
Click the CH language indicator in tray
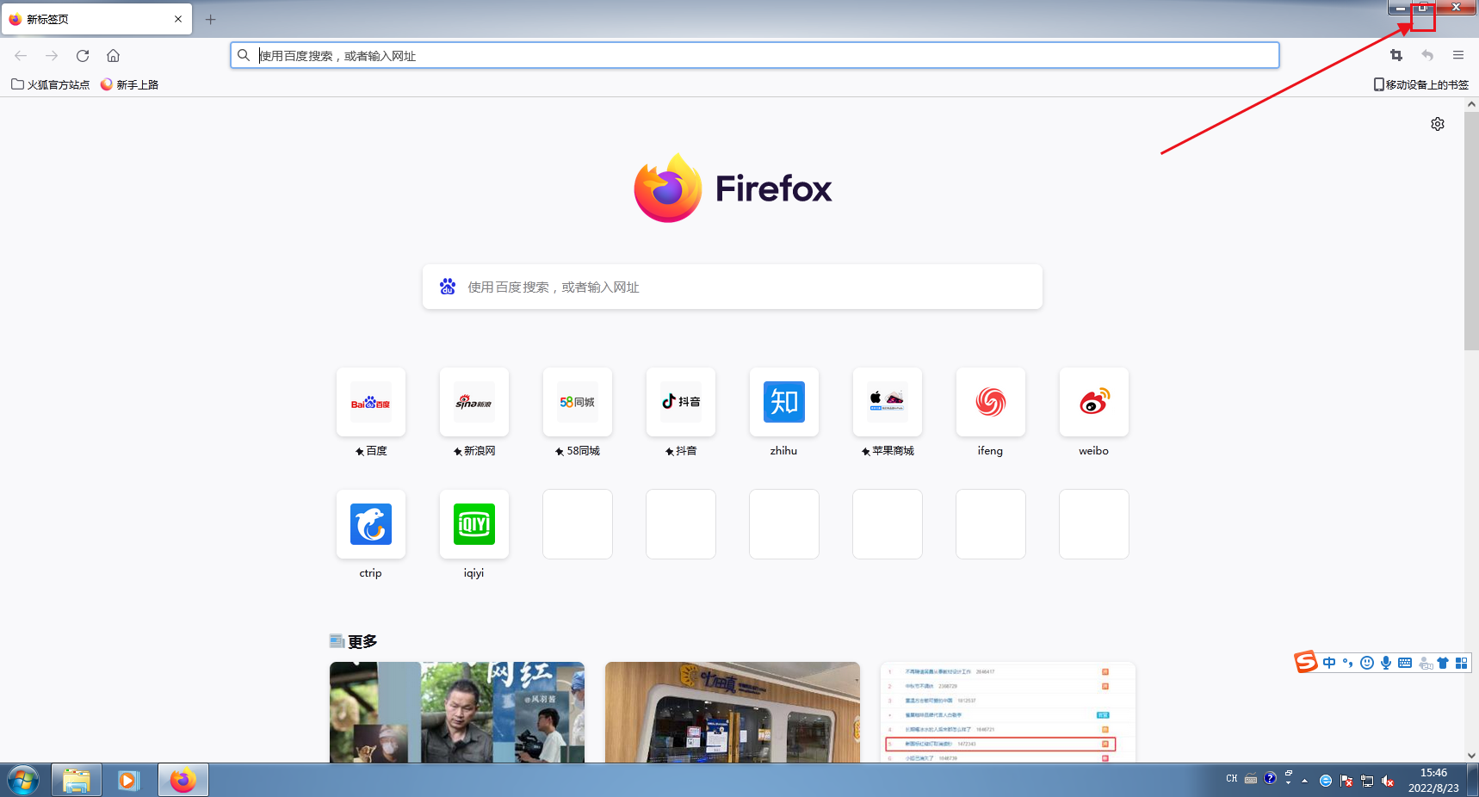click(x=1232, y=779)
